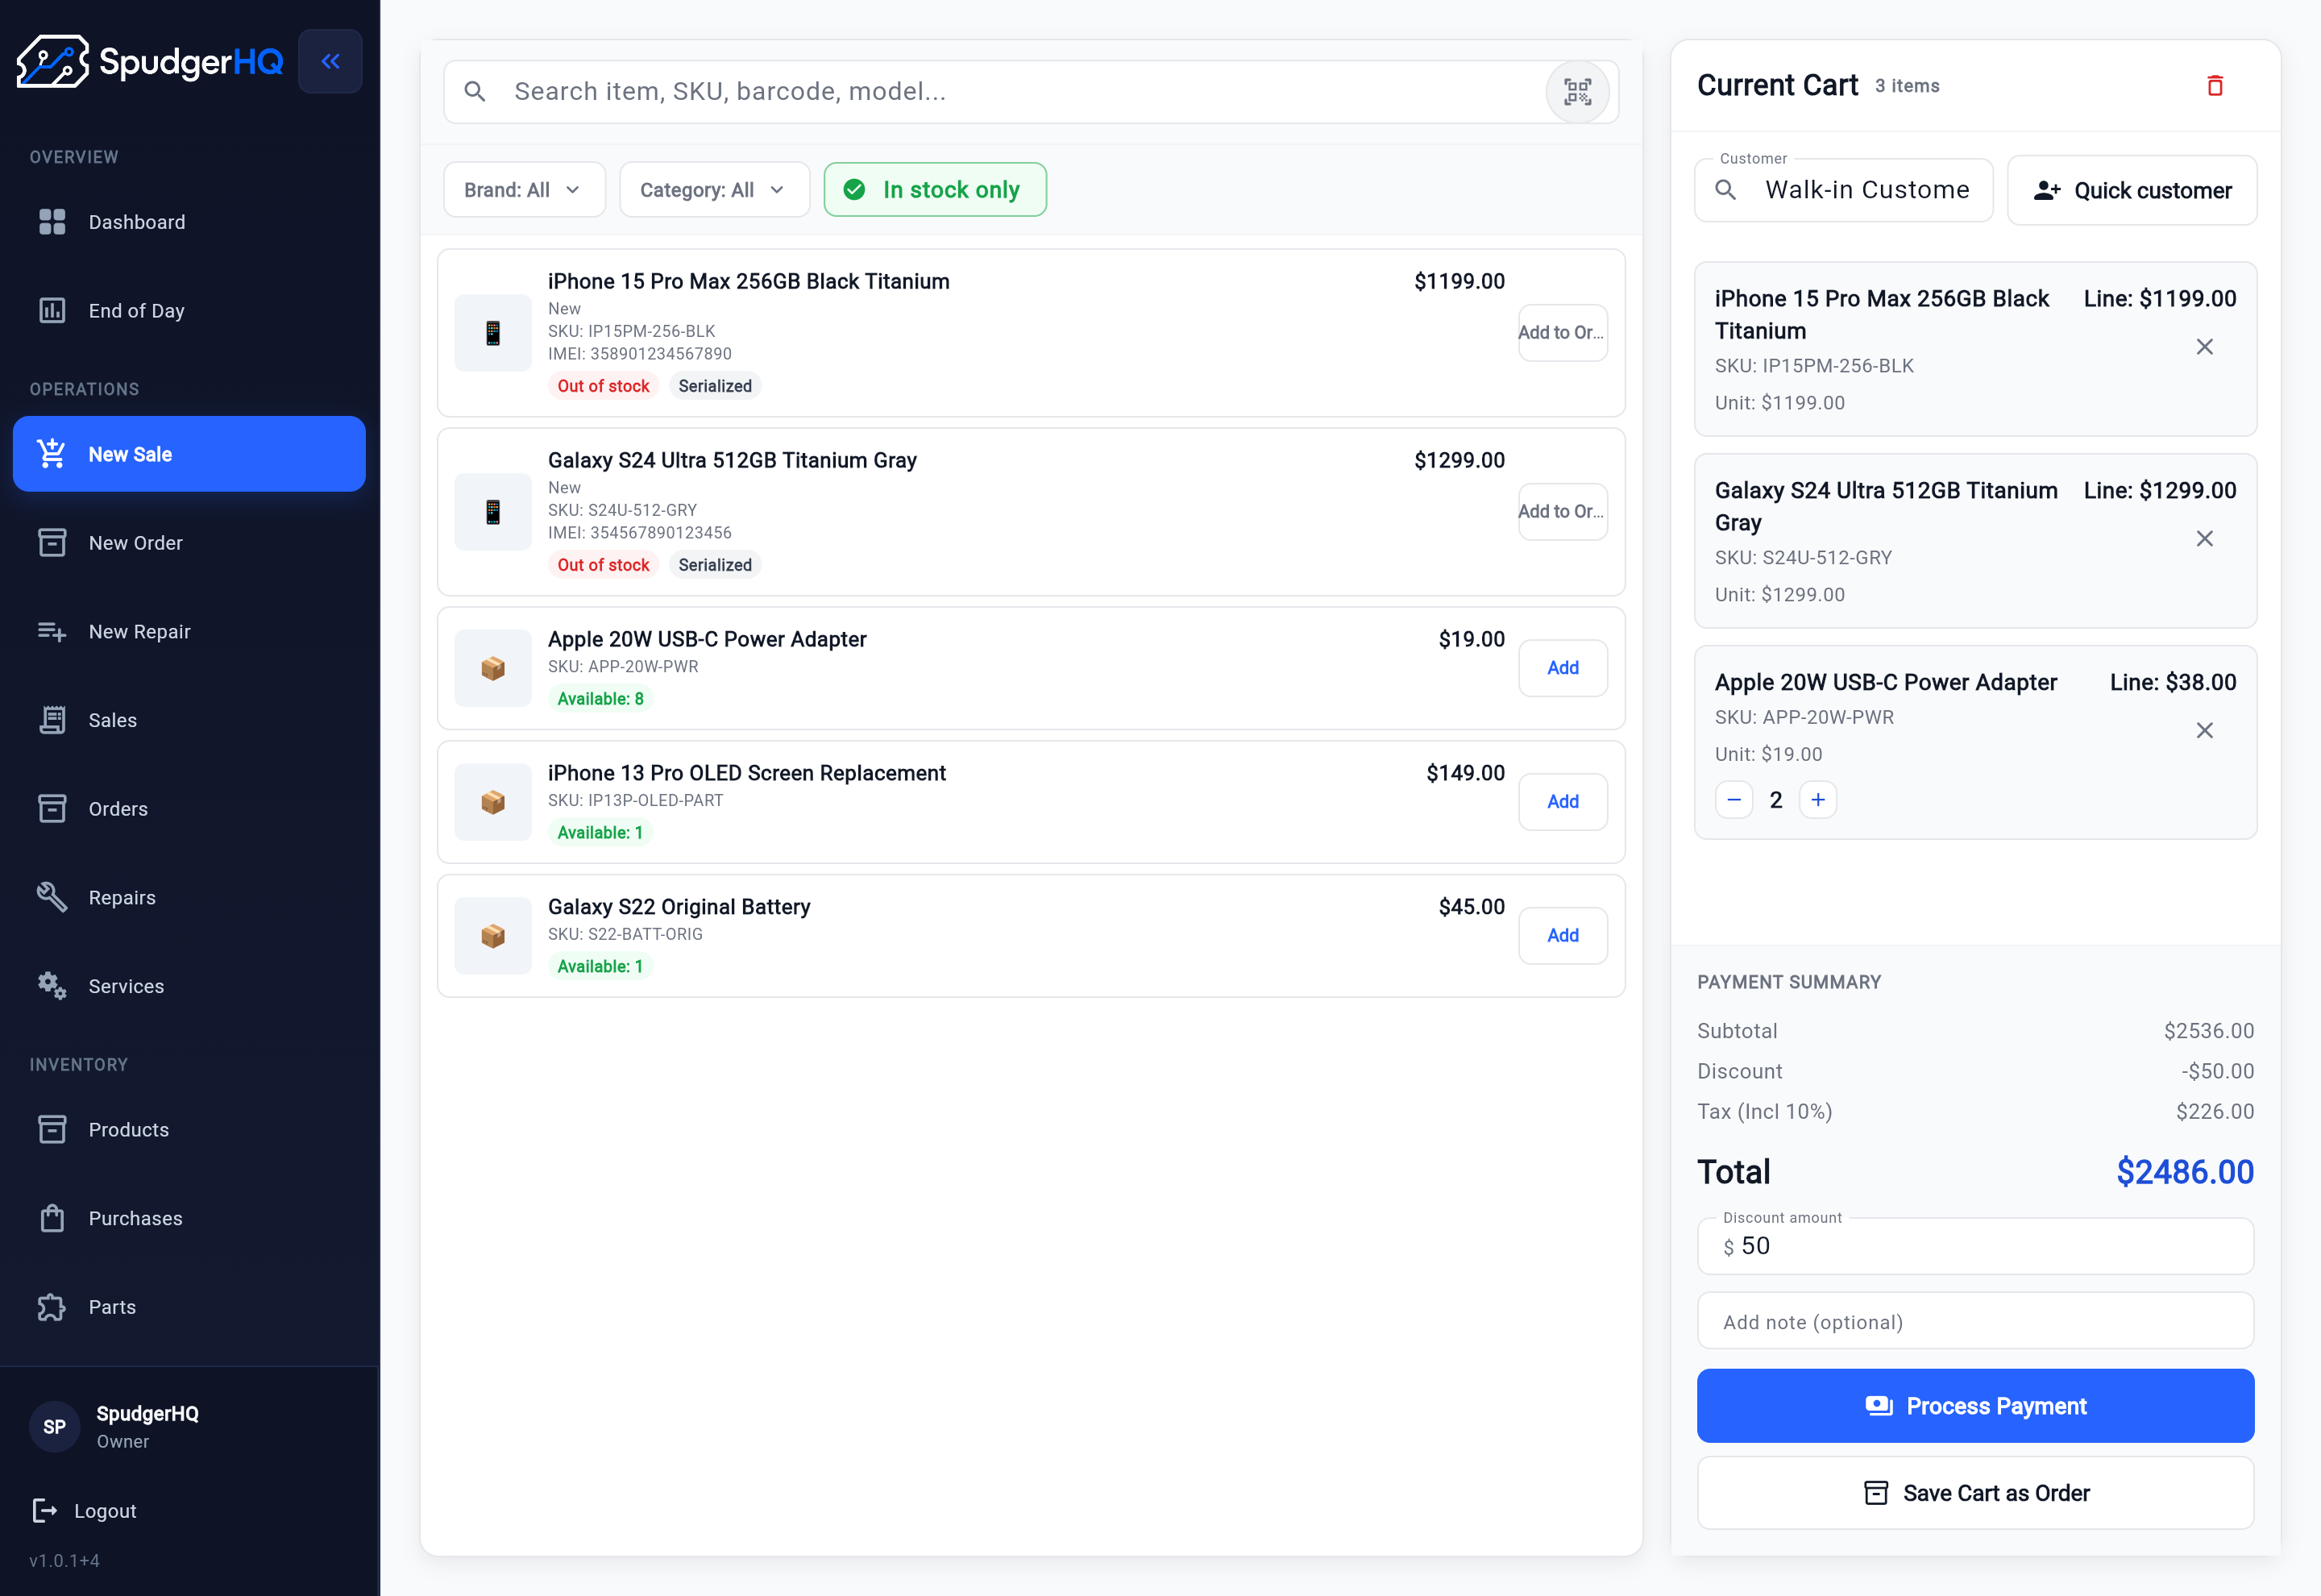
Task: Click the search magnifier icon in item search
Action: 475,92
